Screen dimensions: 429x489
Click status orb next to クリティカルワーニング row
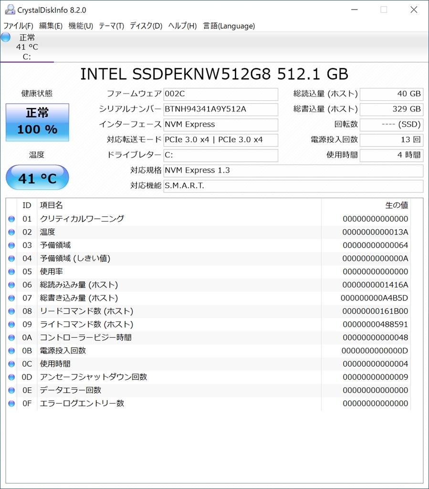pyautogui.click(x=11, y=219)
